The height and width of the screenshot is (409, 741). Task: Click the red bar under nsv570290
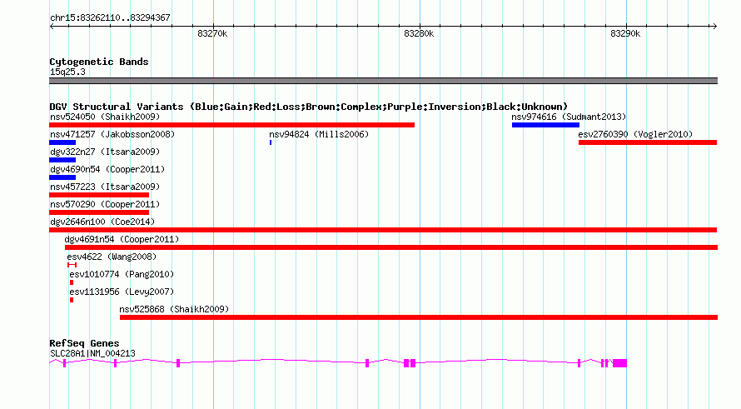99,212
